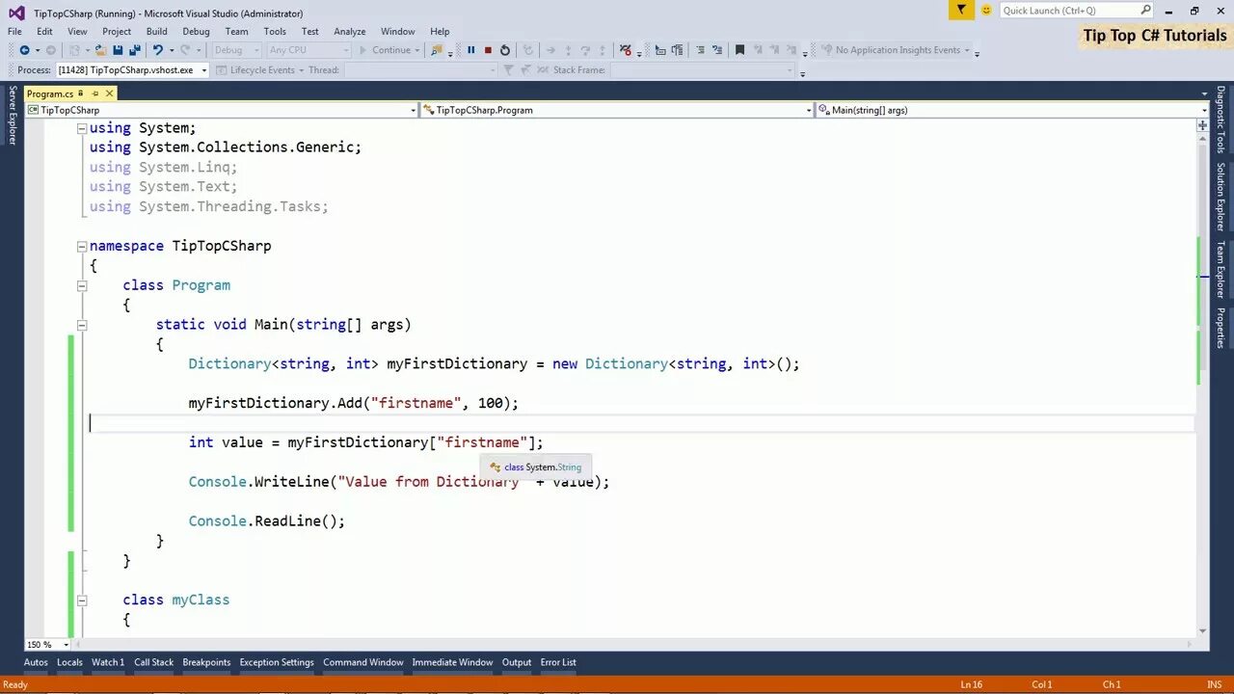Click the Decrease Line Indent icon
The image size is (1234, 694).
(x=701, y=50)
